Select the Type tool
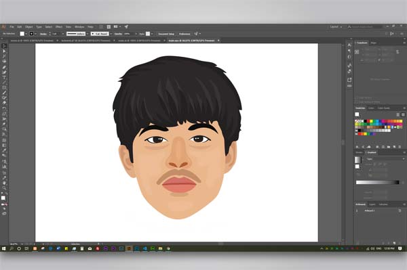Image resolution: width=407 pixels, height=270 pixels. pyautogui.click(x=4, y=78)
